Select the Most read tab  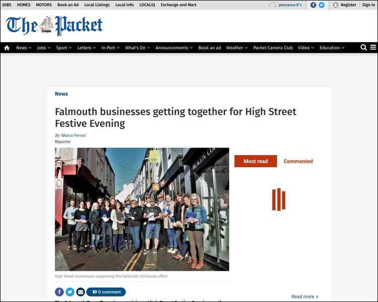[x=256, y=161]
